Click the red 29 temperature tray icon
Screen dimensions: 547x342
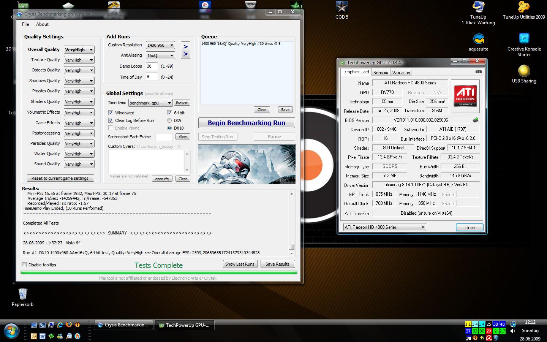click(x=489, y=331)
